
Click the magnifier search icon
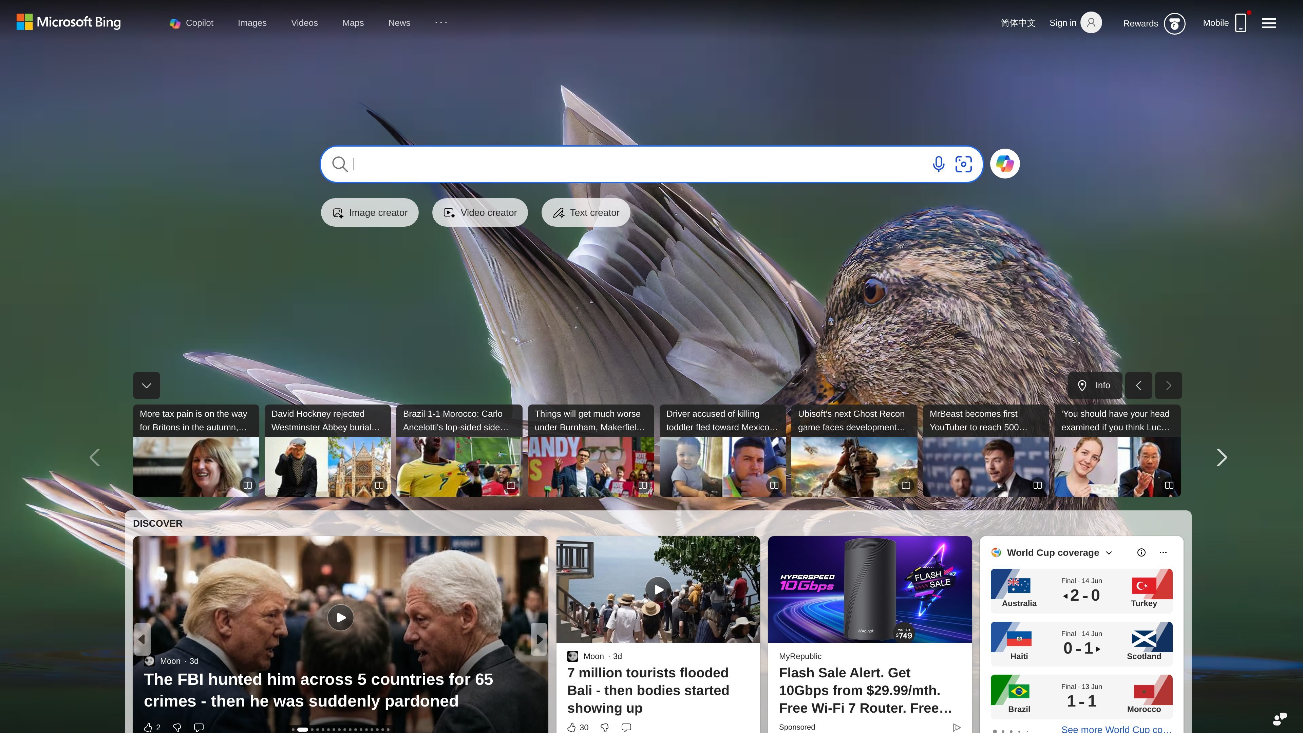(339, 164)
